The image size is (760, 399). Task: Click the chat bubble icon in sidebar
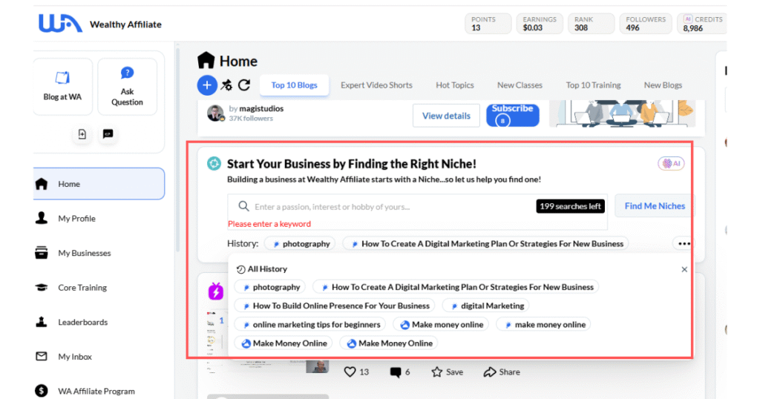click(x=108, y=134)
